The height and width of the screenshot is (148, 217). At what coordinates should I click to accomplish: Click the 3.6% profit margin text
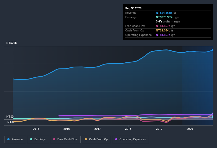pyautogui.click(x=168, y=21)
